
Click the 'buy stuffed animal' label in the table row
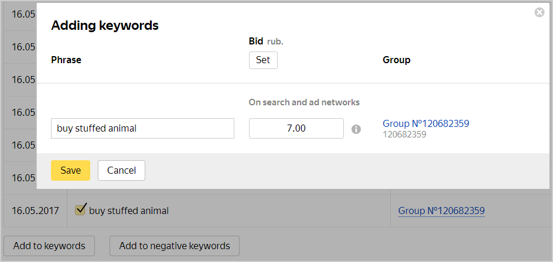(x=129, y=211)
